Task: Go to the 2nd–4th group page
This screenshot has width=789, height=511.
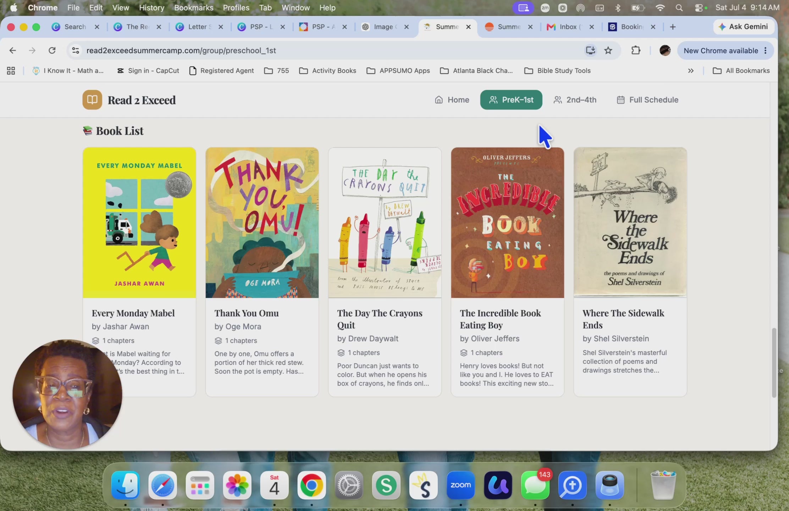Action: click(x=575, y=100)
